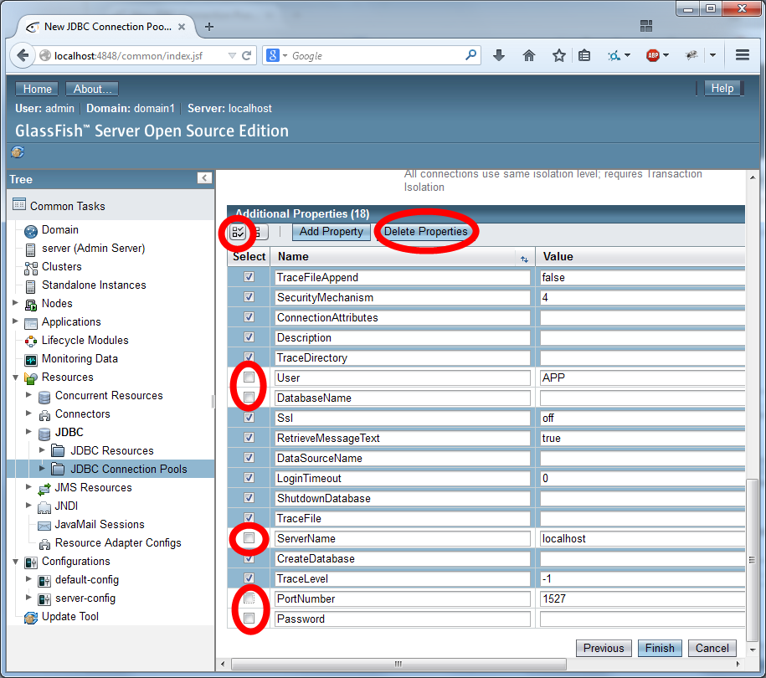
Task: Collapse the Resources tree node
Action: click(x=15, y=378)
